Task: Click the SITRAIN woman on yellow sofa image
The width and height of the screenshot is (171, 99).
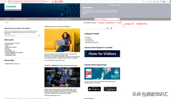Action: tap(62, 40)
